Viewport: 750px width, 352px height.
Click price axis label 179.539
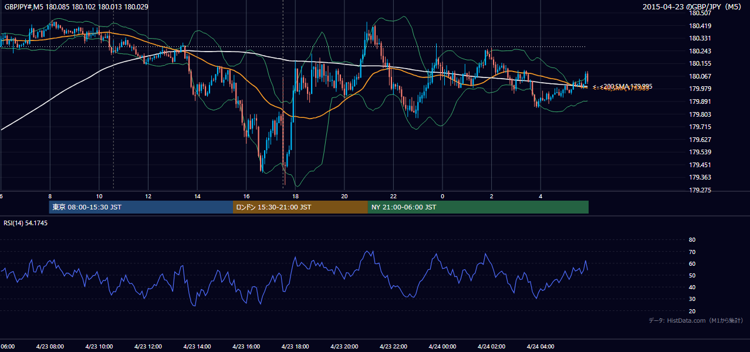pyautogui.click(x=701, y=153)
